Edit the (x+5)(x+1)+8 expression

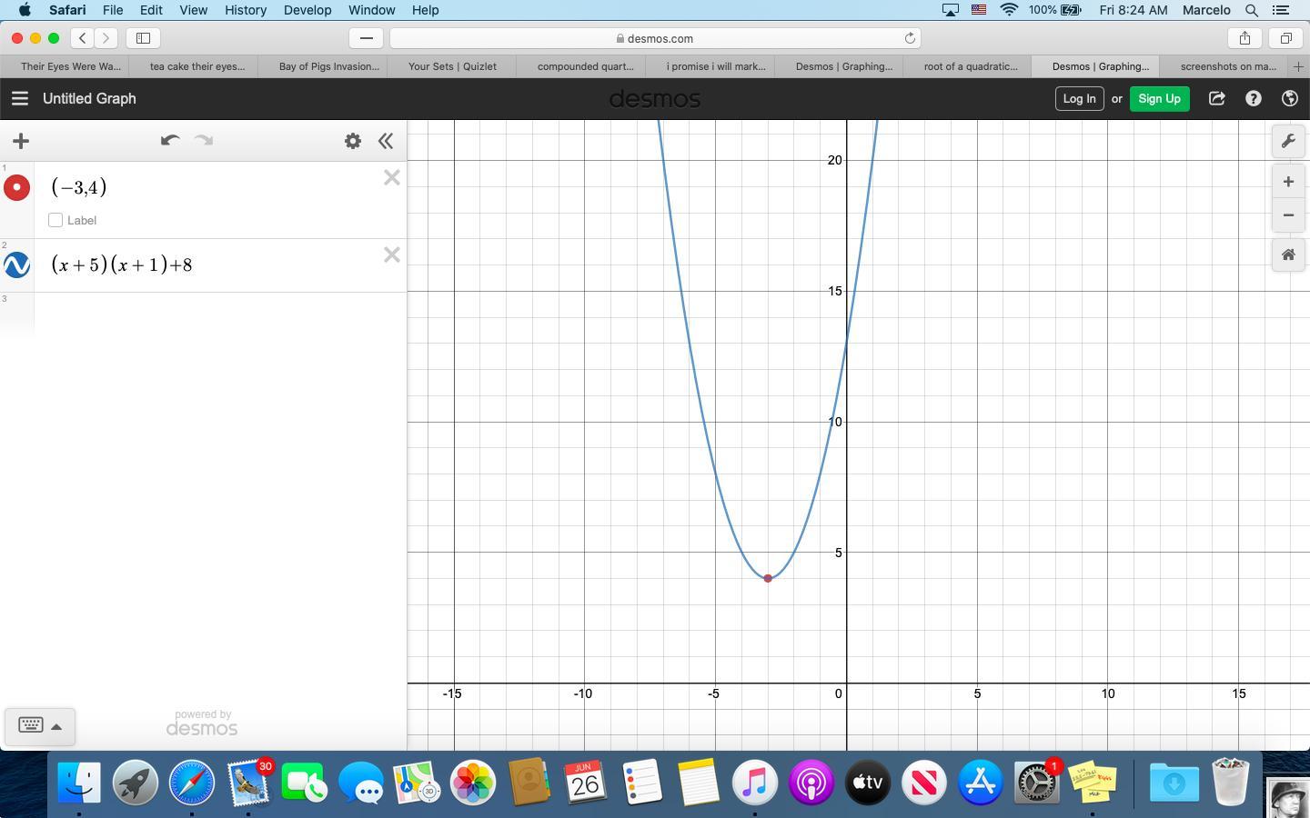(x=122, y=264)
